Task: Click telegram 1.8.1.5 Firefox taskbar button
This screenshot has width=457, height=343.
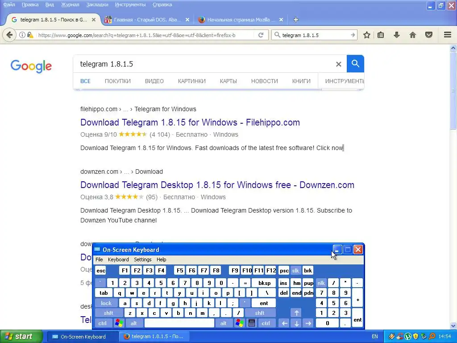Action: click(x=154, y=337)
